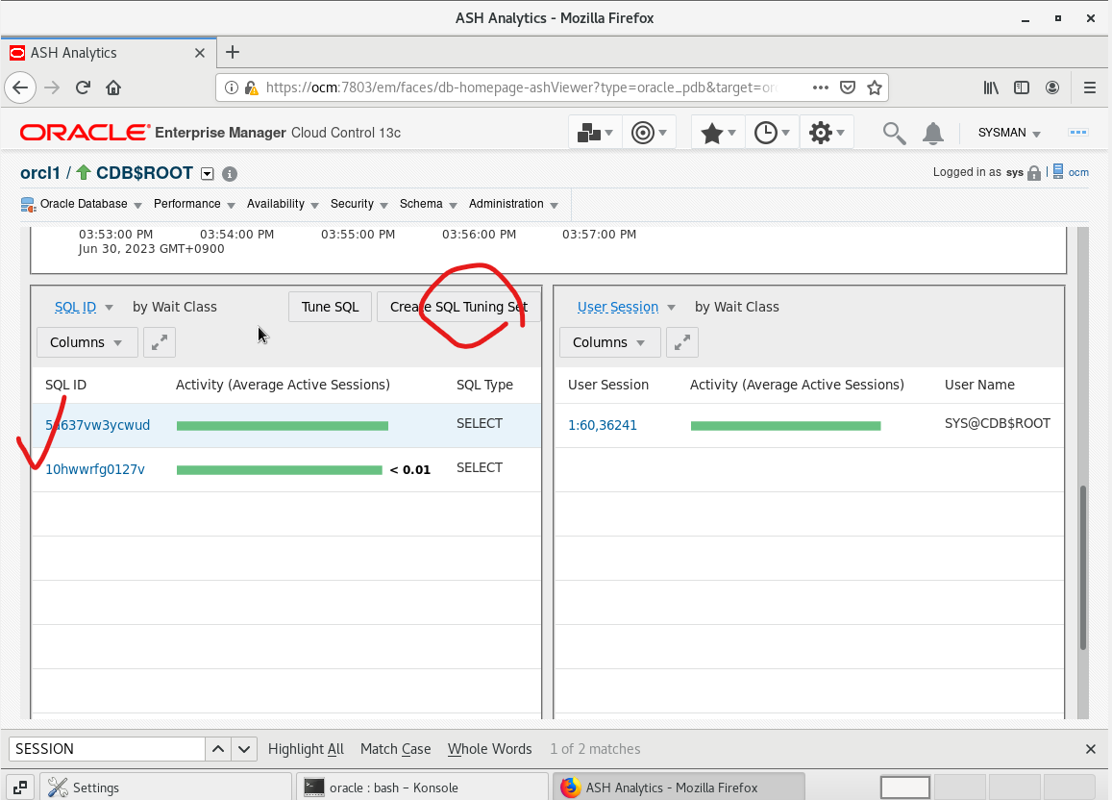The image size is (1112, 800).
Task: Click activity bar for session 1:60,36241
Action: coord(786,426)
